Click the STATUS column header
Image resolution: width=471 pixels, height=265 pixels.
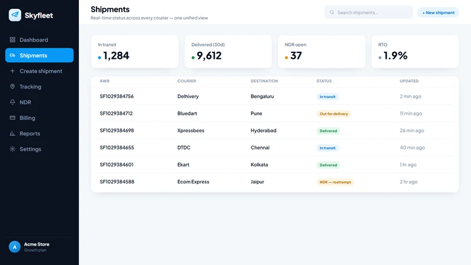coord(324,81)
